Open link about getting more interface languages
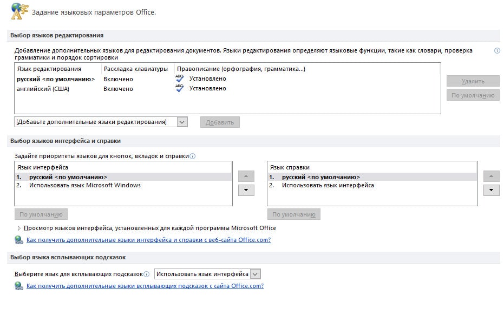The height and width of the screenshot is (334, 504). [148, 240]
